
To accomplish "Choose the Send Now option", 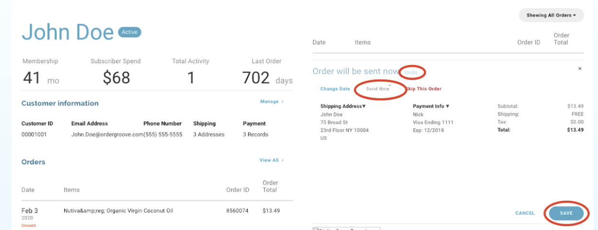I will [x=378, y=89].
